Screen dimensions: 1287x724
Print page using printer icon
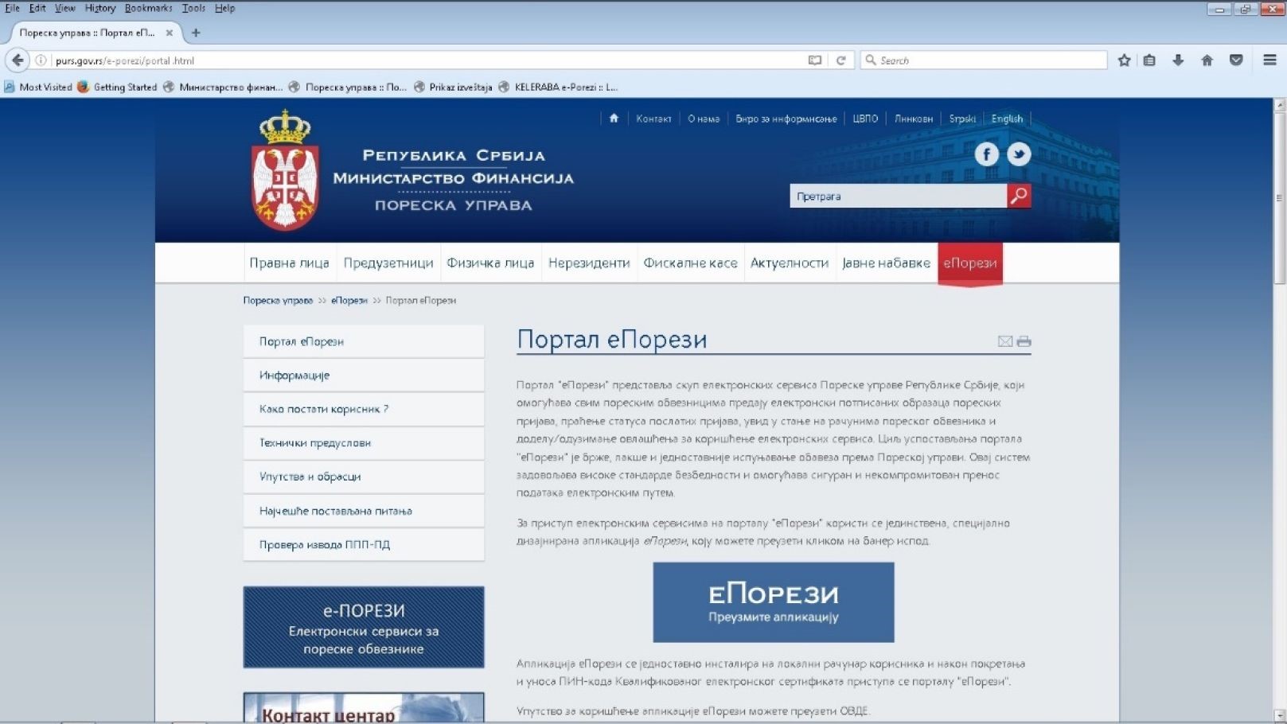pyautogui.click(x=1024, y=341)
